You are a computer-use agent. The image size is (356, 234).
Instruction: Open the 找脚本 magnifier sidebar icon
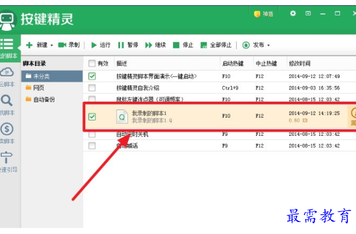(7, 100)
